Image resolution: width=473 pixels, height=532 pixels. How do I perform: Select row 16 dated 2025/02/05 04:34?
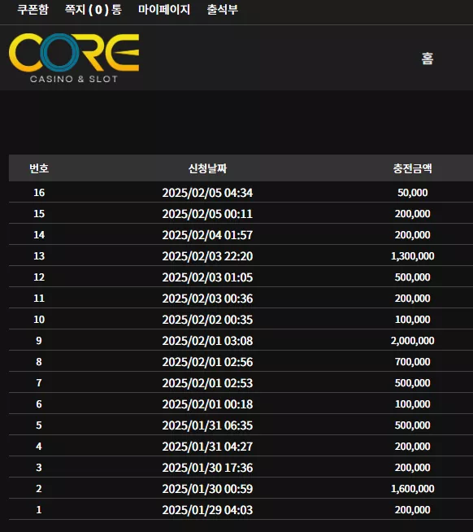(x=241, y=192)
